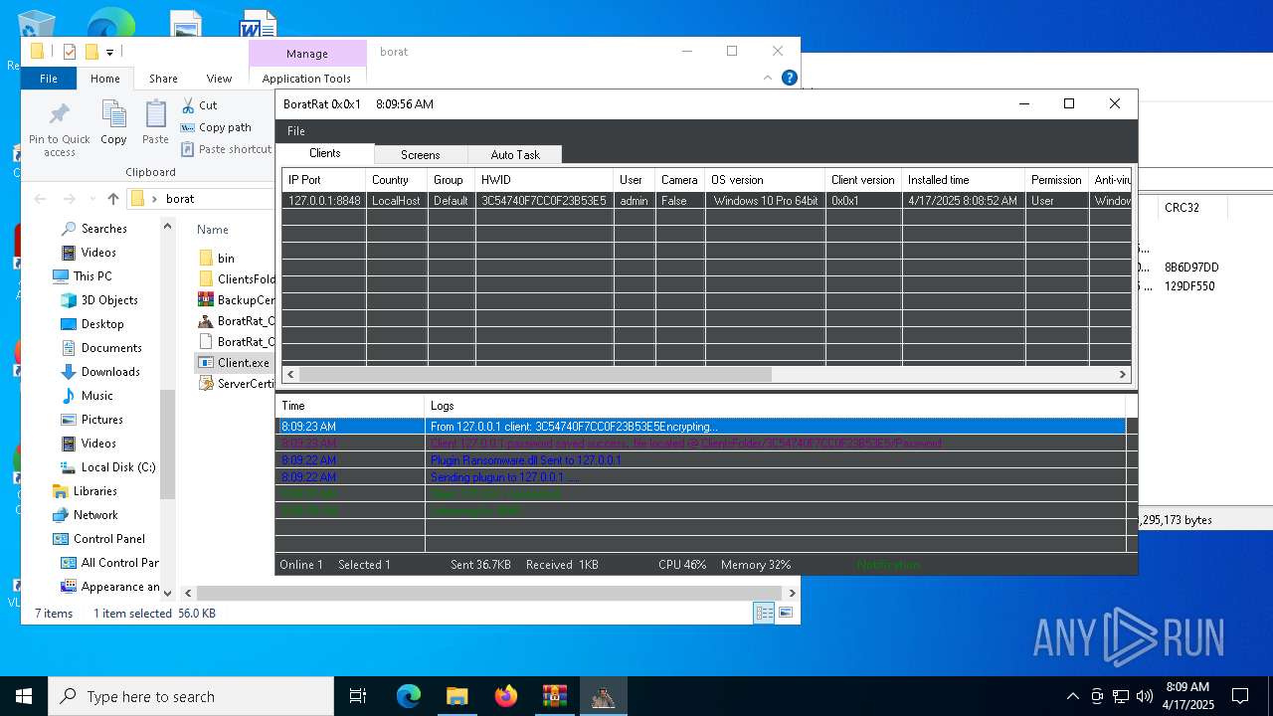Image resolution: width=1273 pixels, height=716 pixels.
Task: Switch to Large icons view layout
Action: (x=786, y=614)
